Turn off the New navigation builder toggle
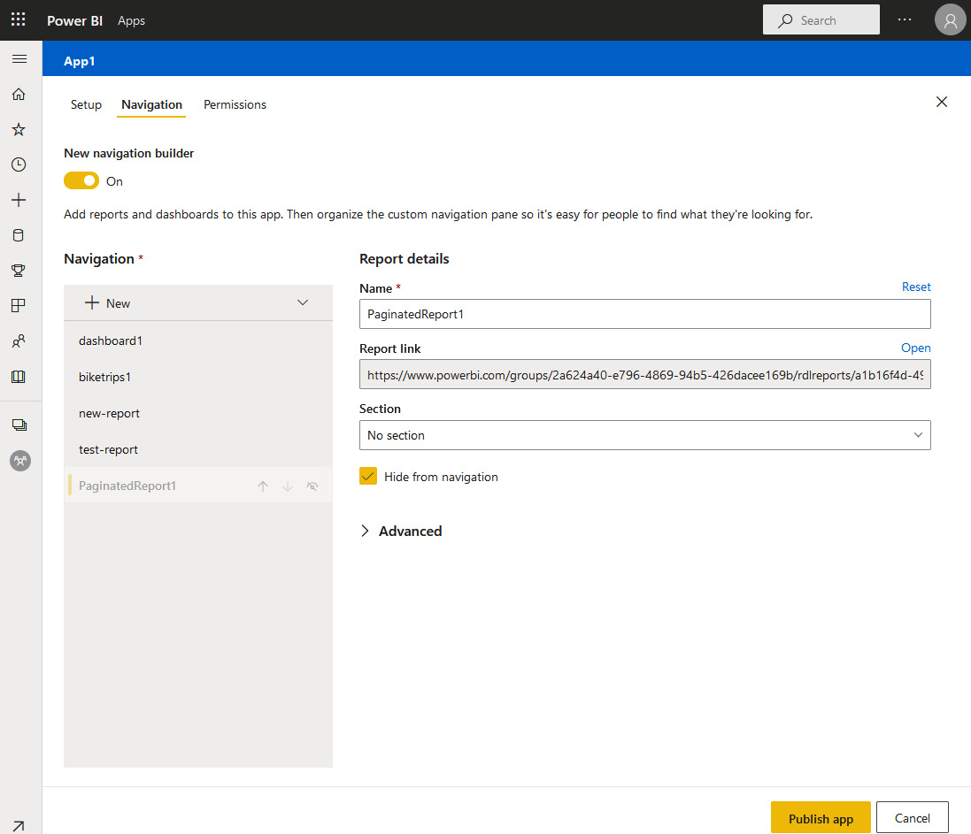The height and width of the screenshot is (834, 971). 81,181
